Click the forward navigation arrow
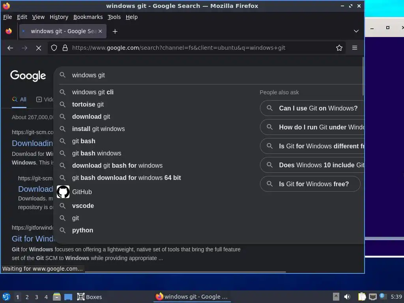This screenshot has width=404, height=303. (24, 48)
